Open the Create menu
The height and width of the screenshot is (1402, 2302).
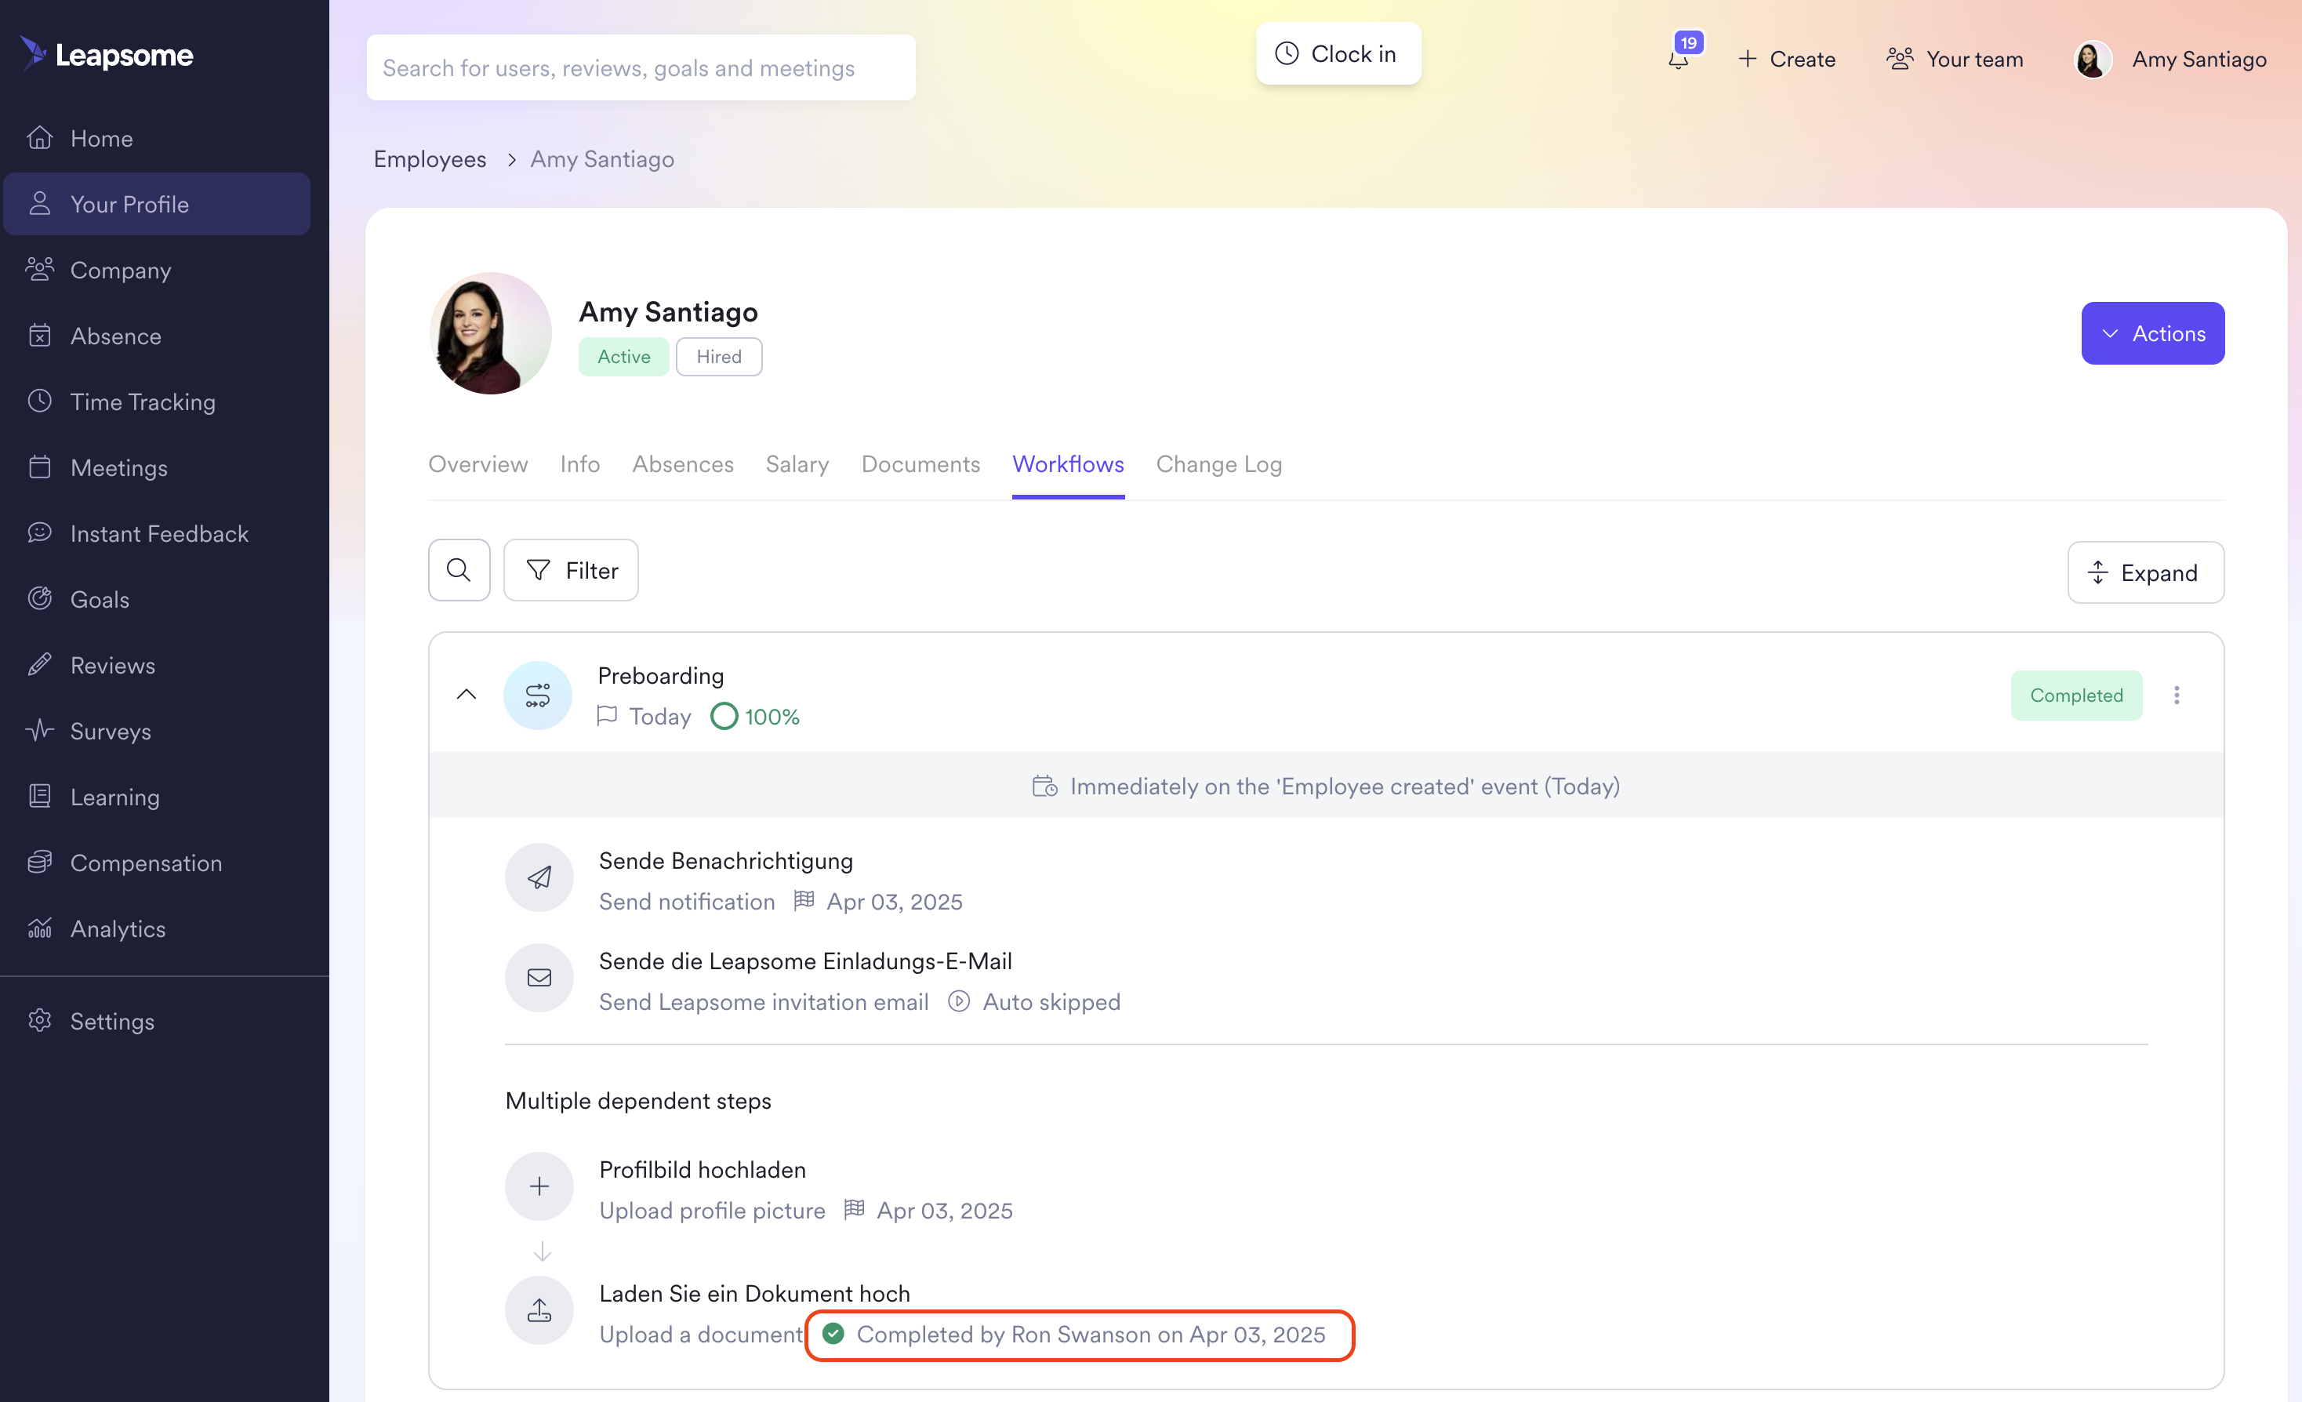[1786, 59]
